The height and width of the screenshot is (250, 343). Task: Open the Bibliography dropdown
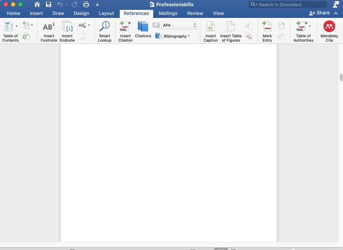[173, 36]
